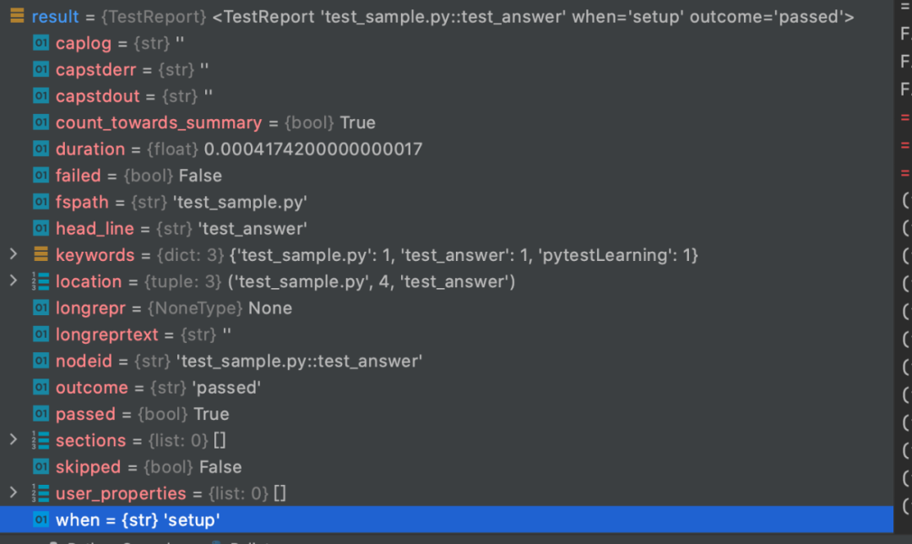Screen dimensions: 912x544
Task: Click the caplog variable type icon
Action: click(x=41, y=43)
